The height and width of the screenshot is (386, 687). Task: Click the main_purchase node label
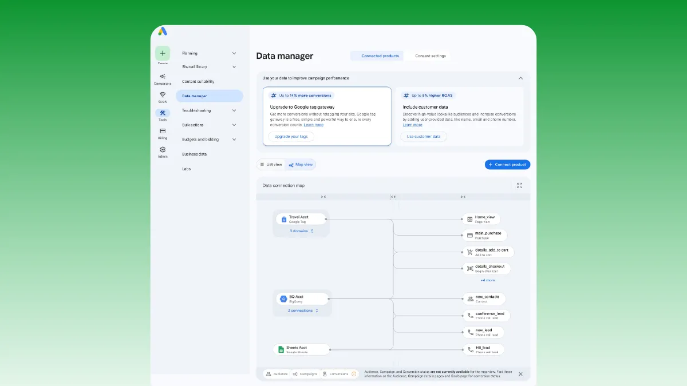(488, 233)
